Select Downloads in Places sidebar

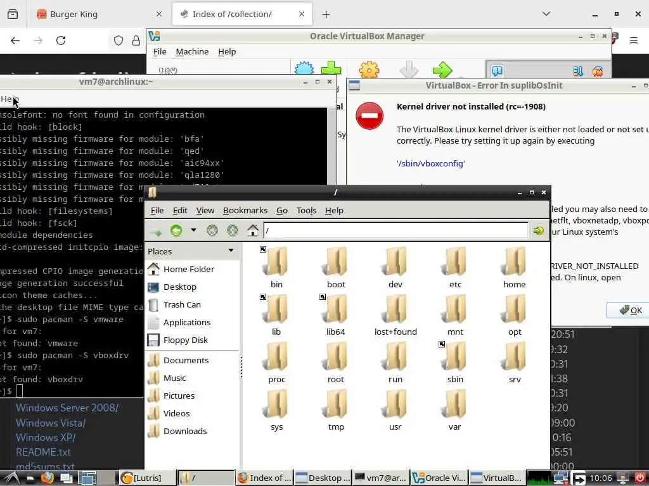point(185,431)
